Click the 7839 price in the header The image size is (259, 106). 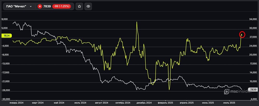pos(47,6)
